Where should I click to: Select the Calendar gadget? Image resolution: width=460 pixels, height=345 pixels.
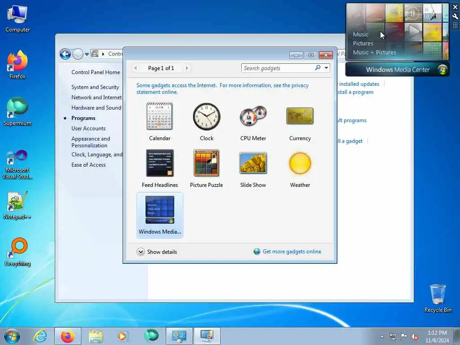tap(159, 122)
